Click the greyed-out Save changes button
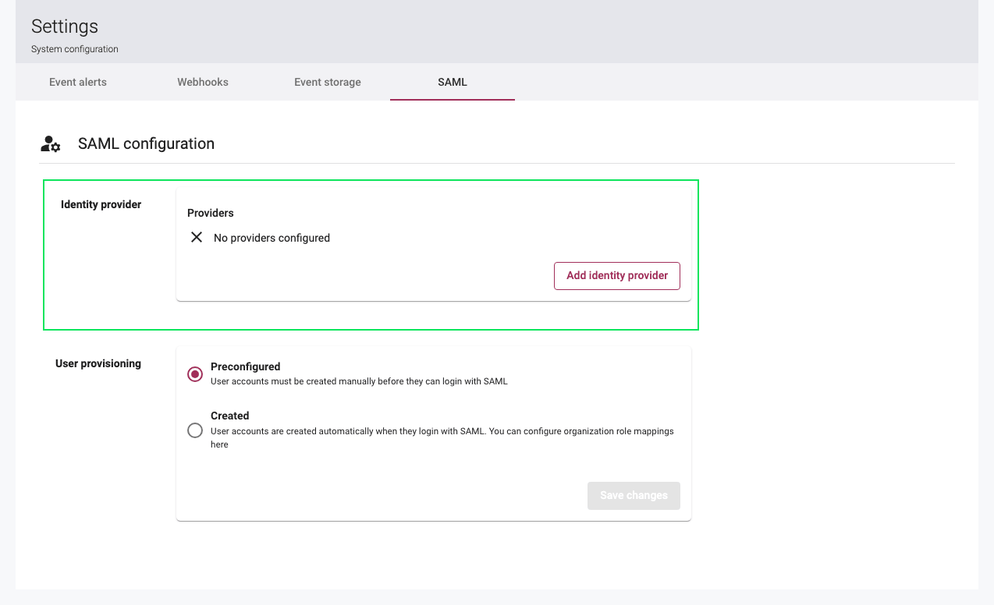The image size is (994, 605). [x=634, y=495]
